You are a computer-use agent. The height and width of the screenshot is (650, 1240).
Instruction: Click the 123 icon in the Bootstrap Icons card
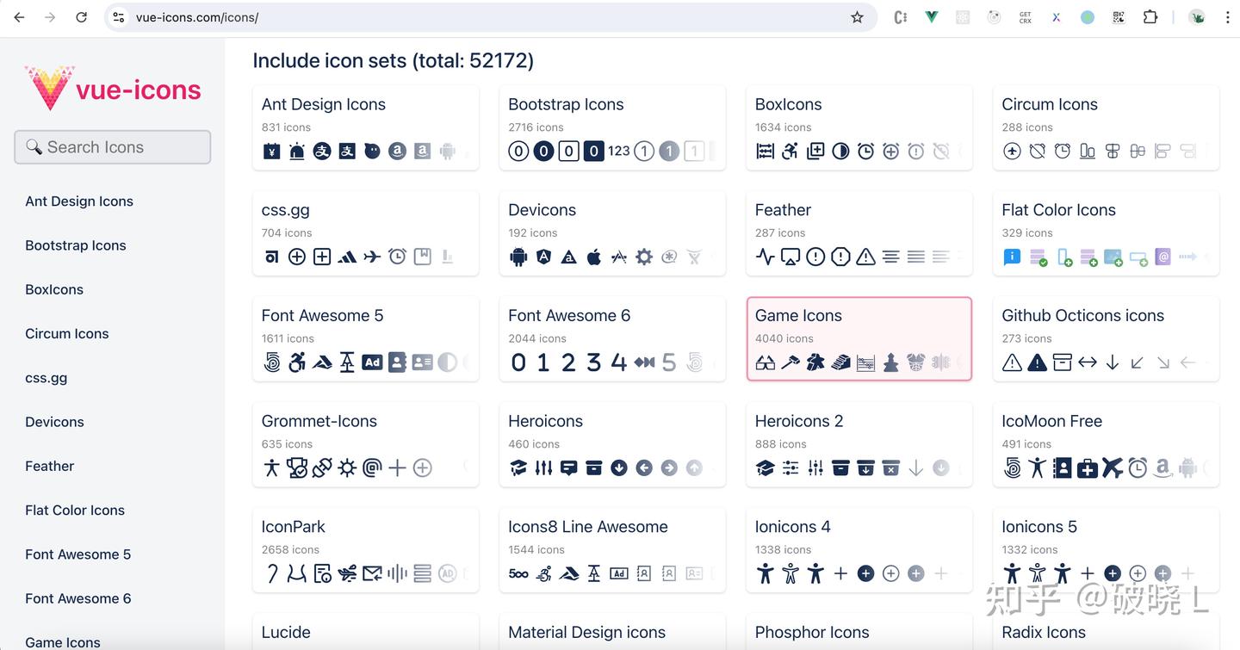coord(619,151)
